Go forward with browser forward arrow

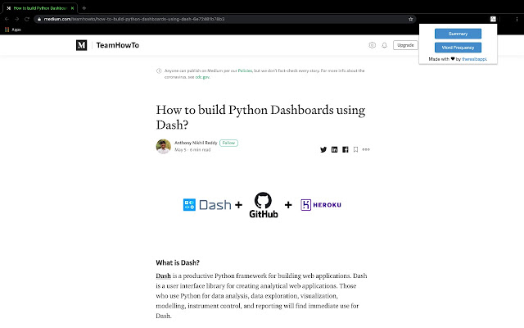16,19
